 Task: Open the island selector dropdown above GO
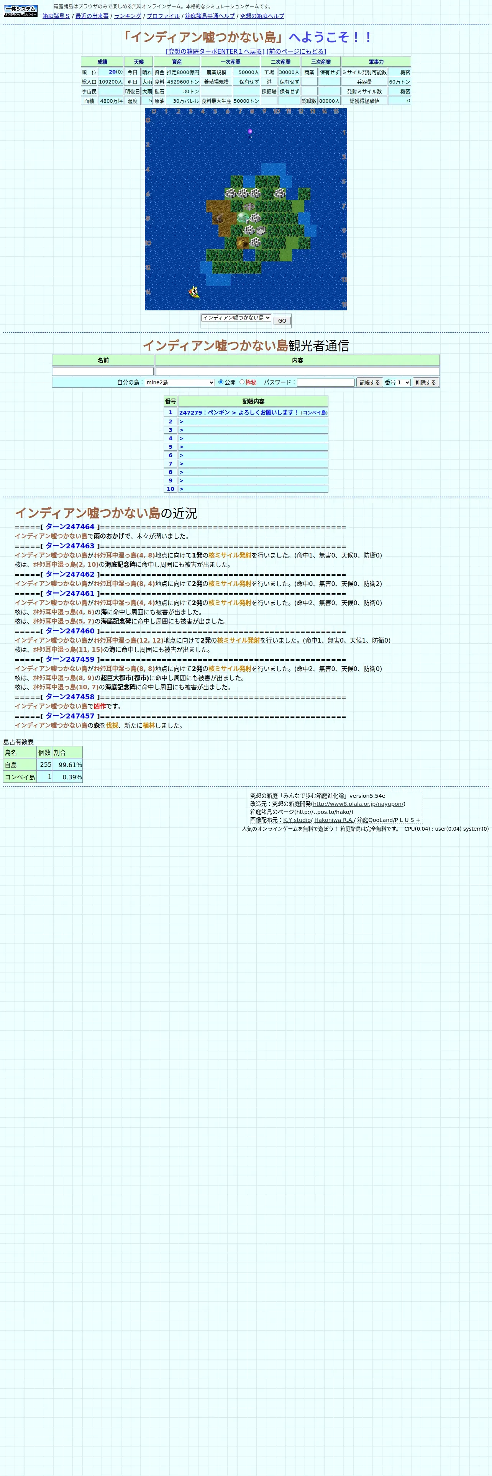pos(236,317)
